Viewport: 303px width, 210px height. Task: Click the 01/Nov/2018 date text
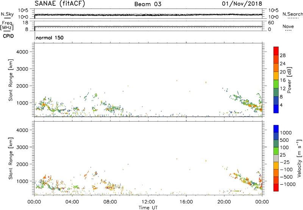click(x=242, y=3)
